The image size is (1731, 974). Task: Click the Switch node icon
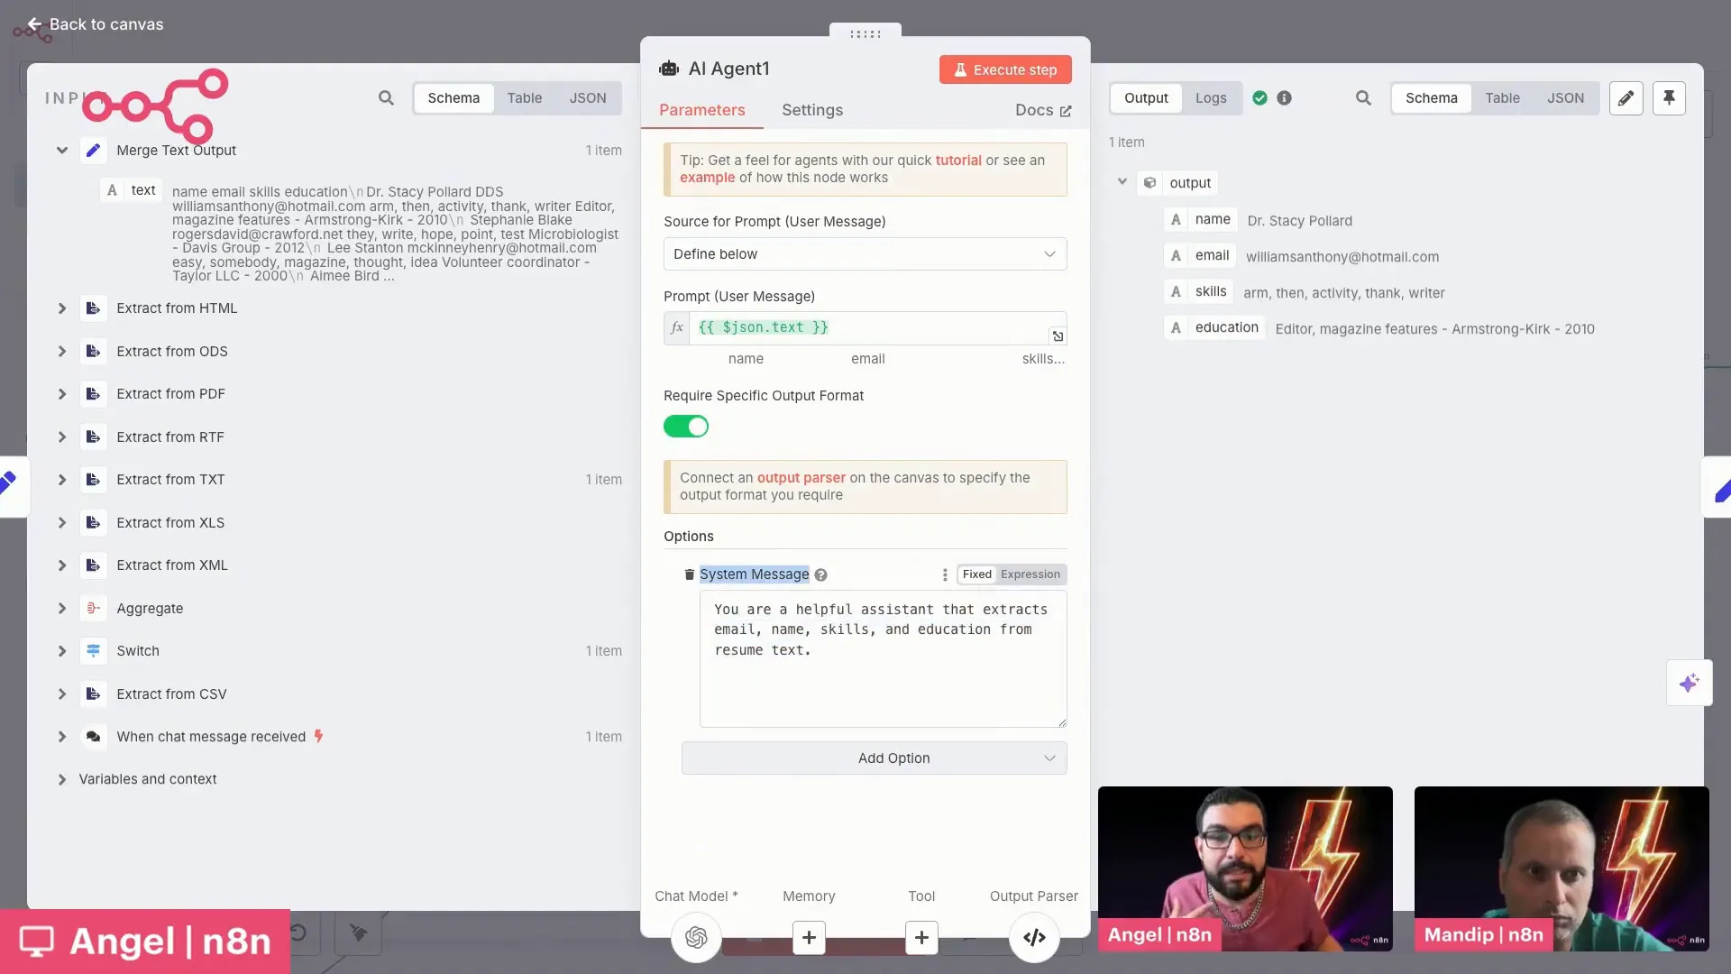[x=93, y=651]
